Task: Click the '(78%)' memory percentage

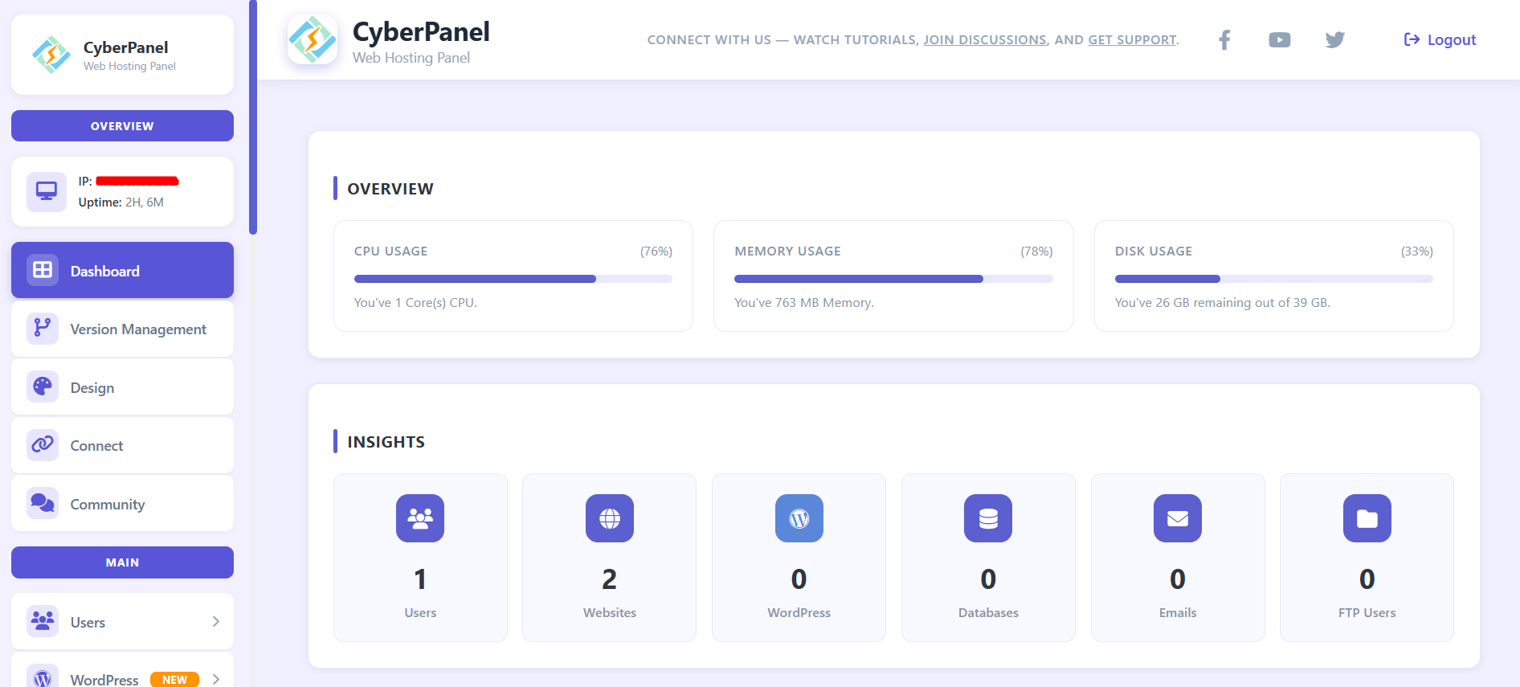Action: (x=1036, y=251)
